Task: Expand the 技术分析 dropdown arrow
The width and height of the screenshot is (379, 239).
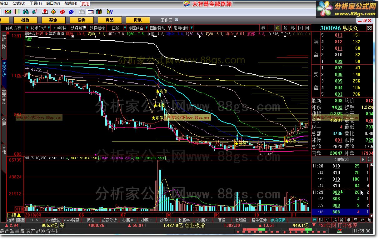Action: click(49, 28)
